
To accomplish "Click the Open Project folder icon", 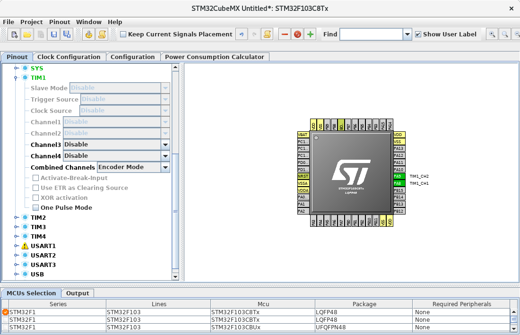I will coord(27,34).
